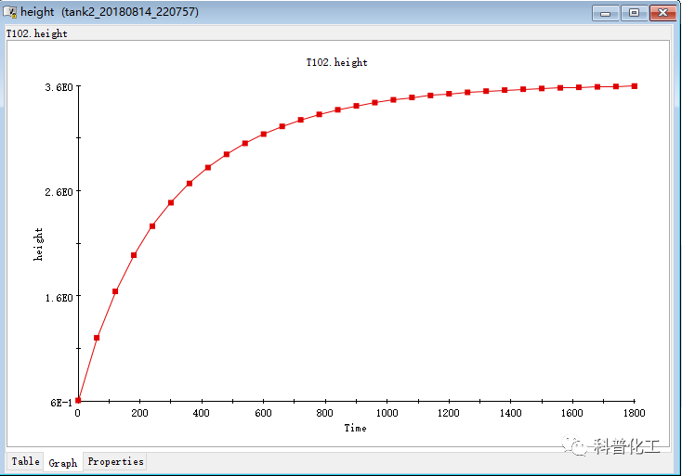Click the Time axis label
The height and width of the screenshot is (476, 682).
point(355,428)
